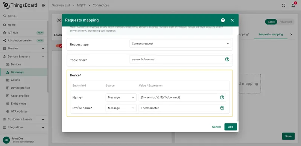
Task: Expand Integrations section chevron
Action: pos(43,127)
